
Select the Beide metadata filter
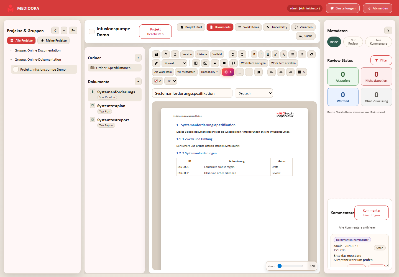coord(334,42)
